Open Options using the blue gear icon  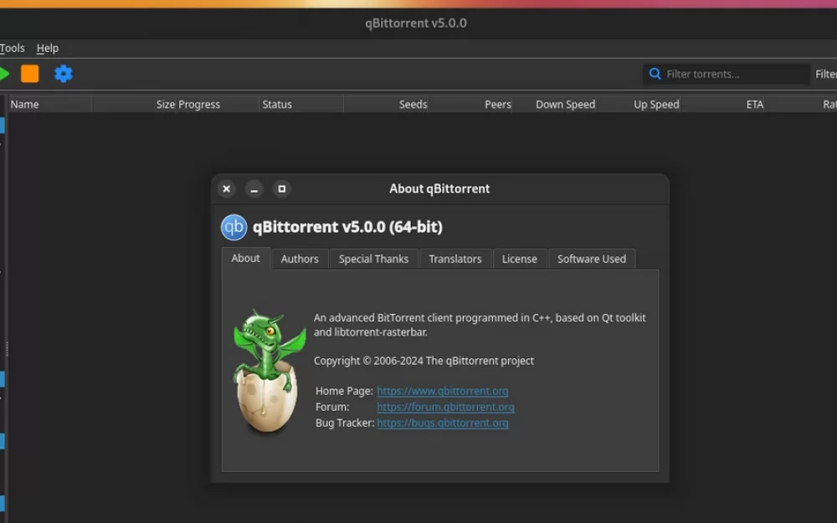coord(64,74)
